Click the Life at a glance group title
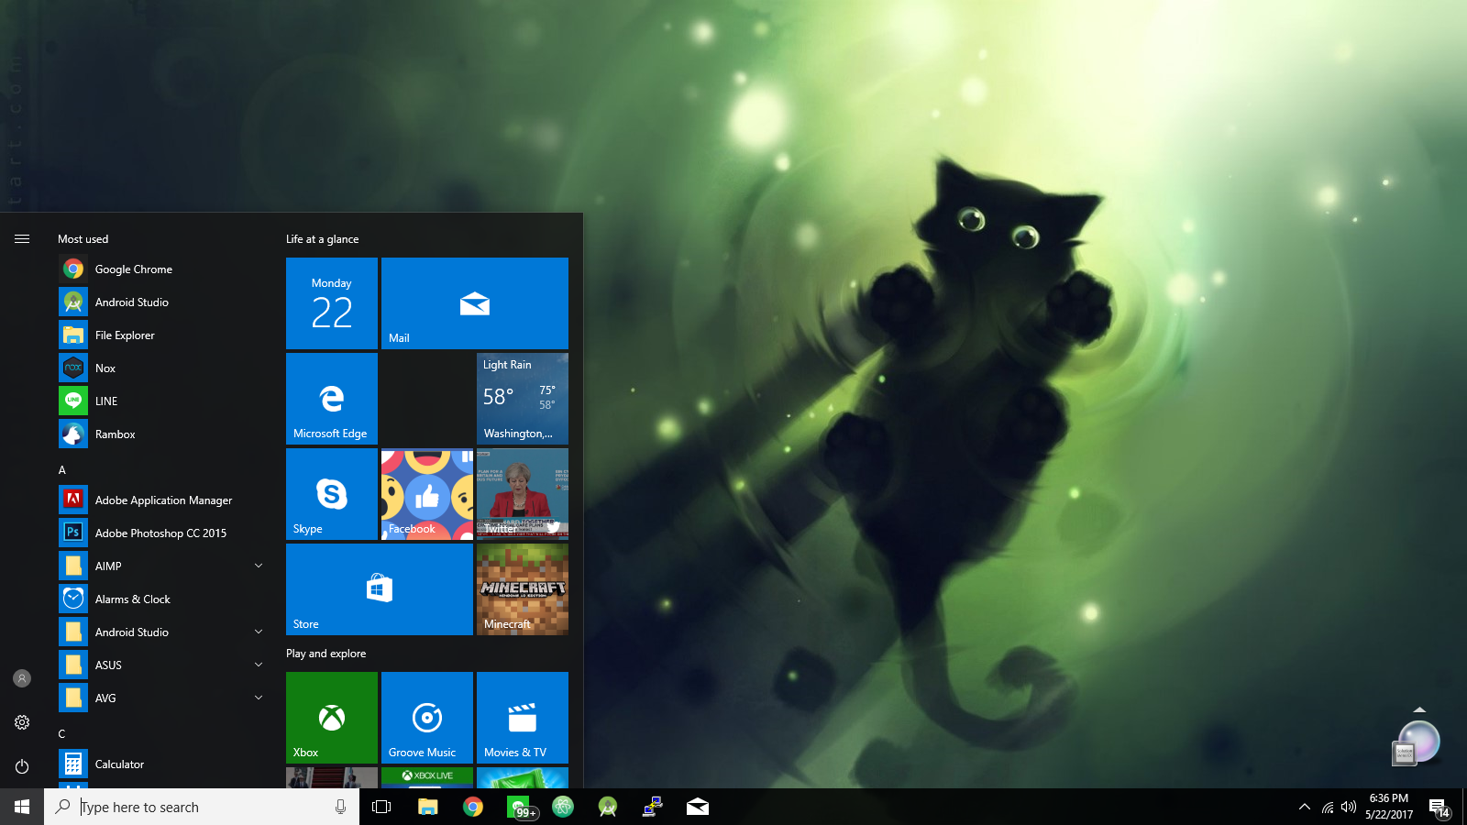 point(322,239)
